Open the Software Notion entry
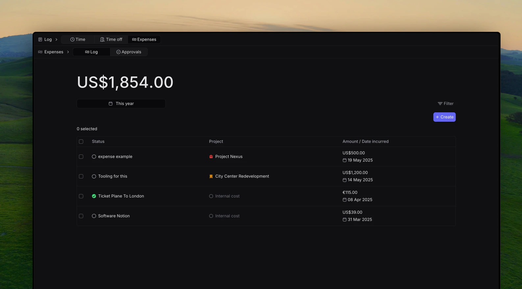Viewport: 522px width, 289px height. point(114,216)
